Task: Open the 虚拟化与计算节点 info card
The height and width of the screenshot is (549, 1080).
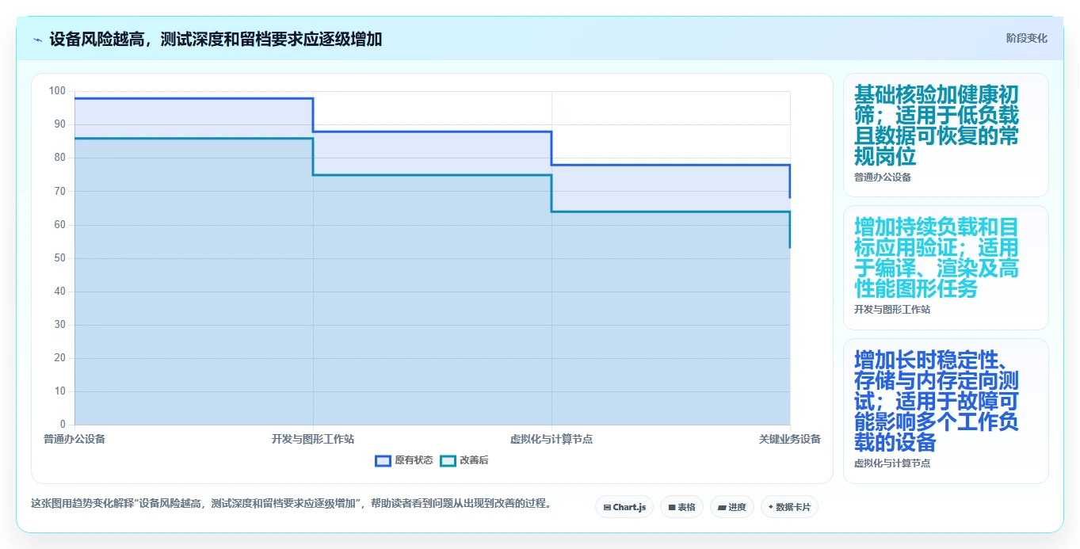Action: [945, 410]
